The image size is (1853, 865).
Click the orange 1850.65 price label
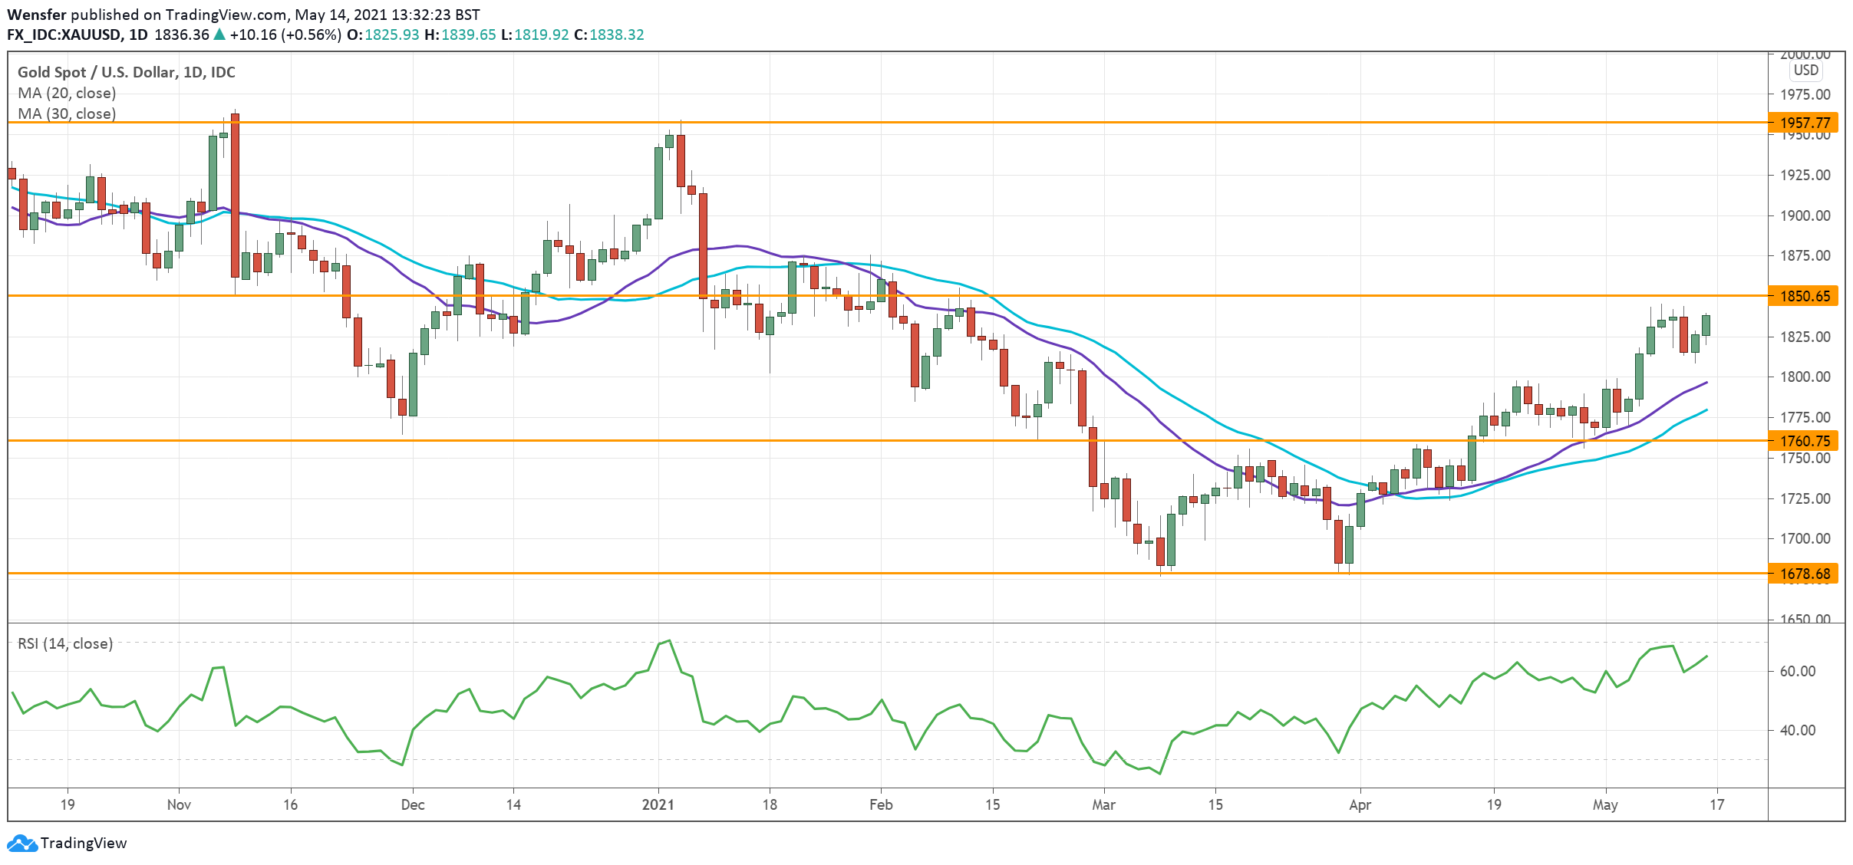point(1804,296)
